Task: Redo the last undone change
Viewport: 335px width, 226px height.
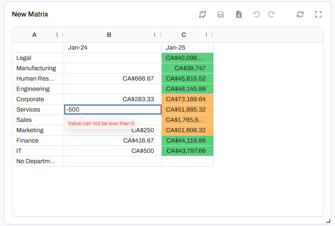Action: (x=271, y=14)
